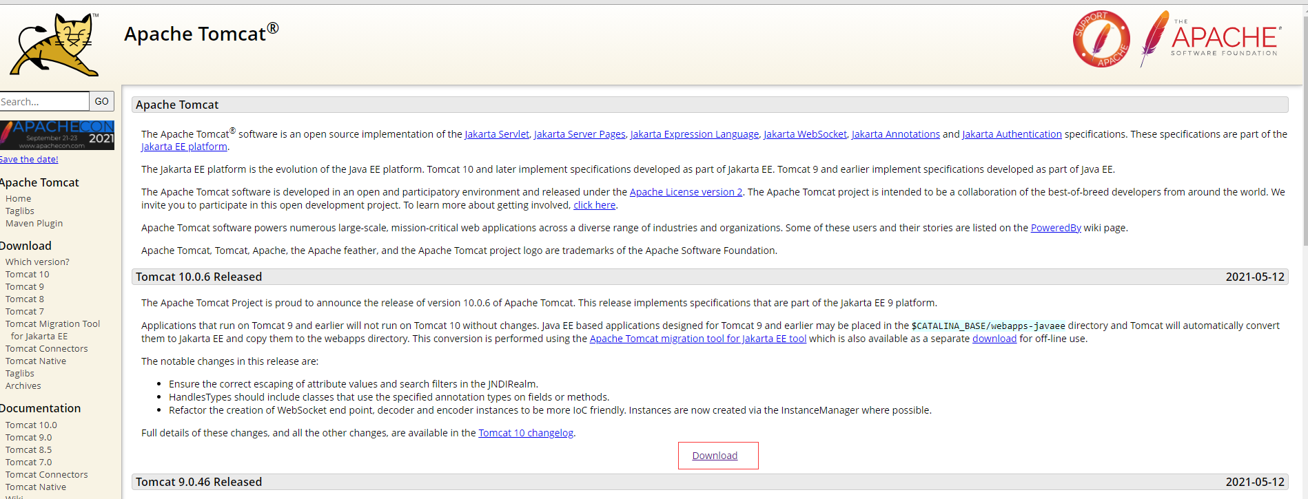The image size is (1308, 499).
Task: Click the separate 'download' inline link
Action: [x=994, y=339]
